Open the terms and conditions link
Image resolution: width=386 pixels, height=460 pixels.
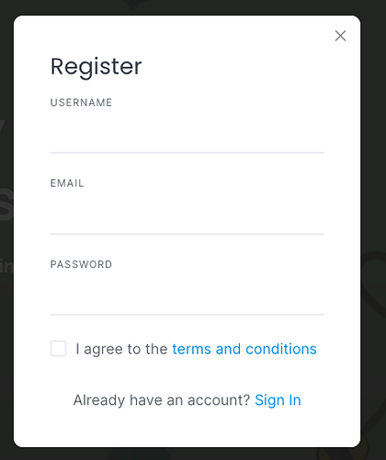244,349
